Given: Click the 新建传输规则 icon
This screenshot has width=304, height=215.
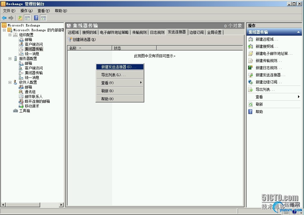Looking at the screenshot, I should click(250, 61).
